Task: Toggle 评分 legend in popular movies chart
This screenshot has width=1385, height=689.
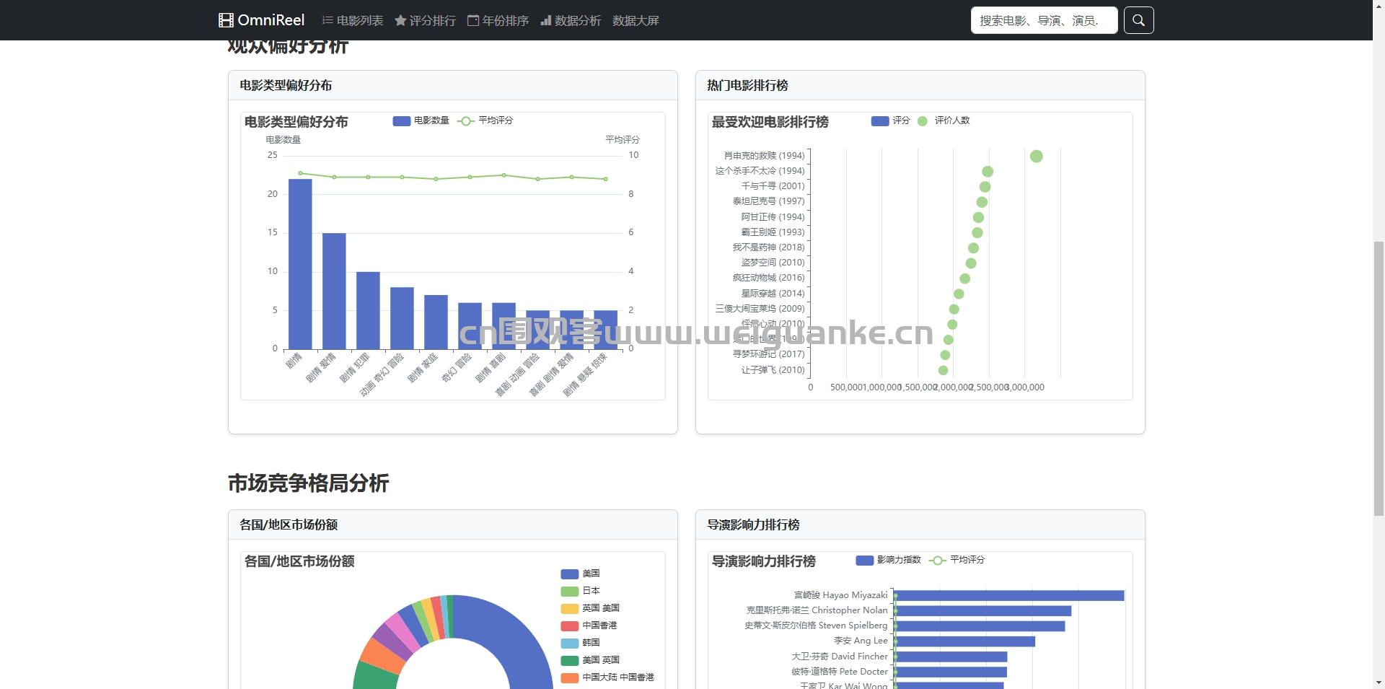Action: pyautogui.click(x=890, y=120)
